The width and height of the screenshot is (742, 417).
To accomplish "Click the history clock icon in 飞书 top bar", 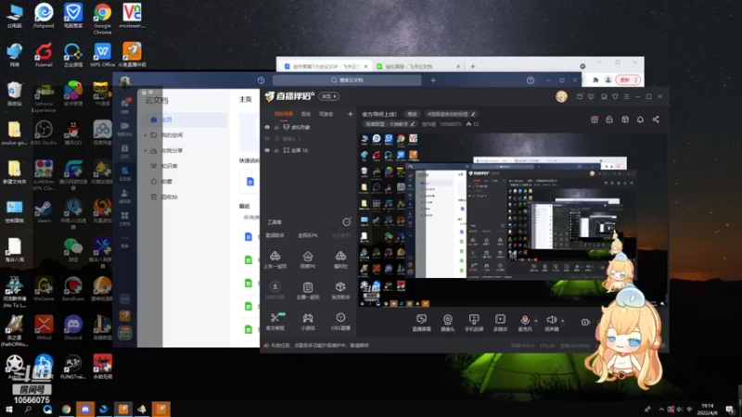I will click(x=261, y=81).
